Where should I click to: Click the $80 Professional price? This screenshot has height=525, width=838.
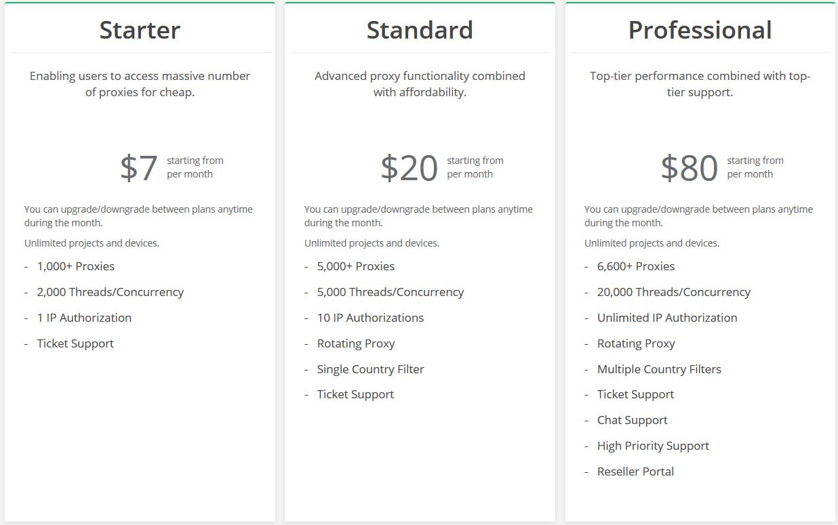tap(689, 167)
